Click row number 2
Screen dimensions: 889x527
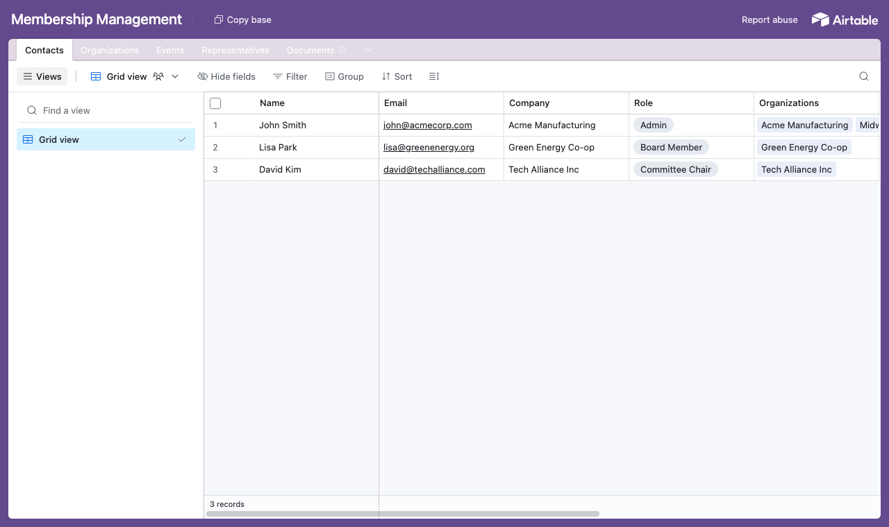point(215,148)
